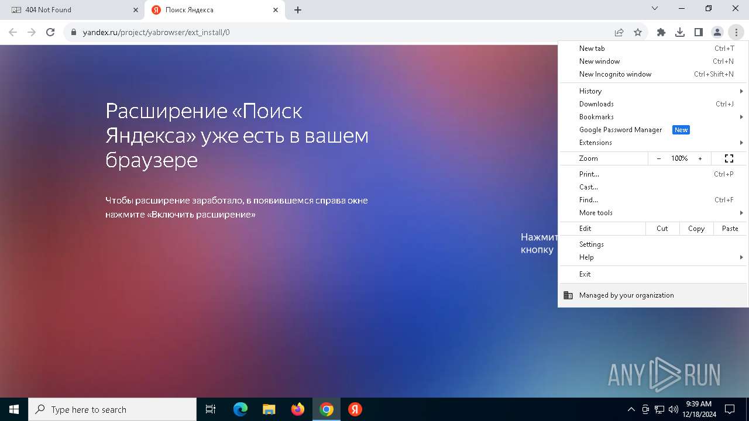Viewport: 749px width, 421px height.
Task: Close the 404 Not Found tab
Action: tap(136, 10)
